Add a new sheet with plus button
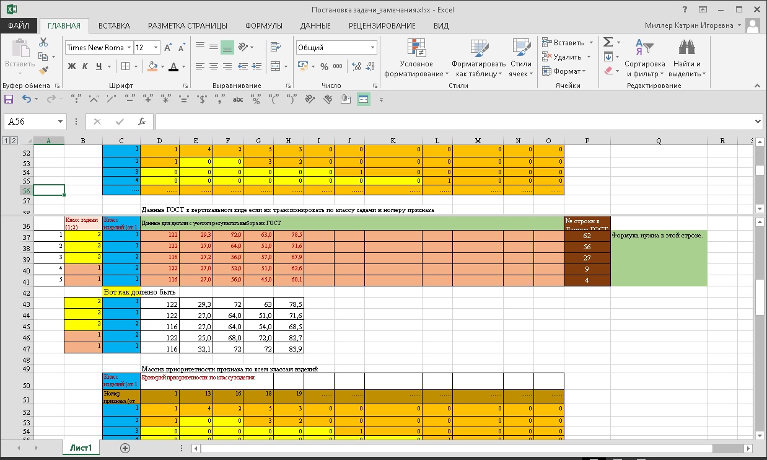Viewport: 767px width, 460px height. (125, 448)
